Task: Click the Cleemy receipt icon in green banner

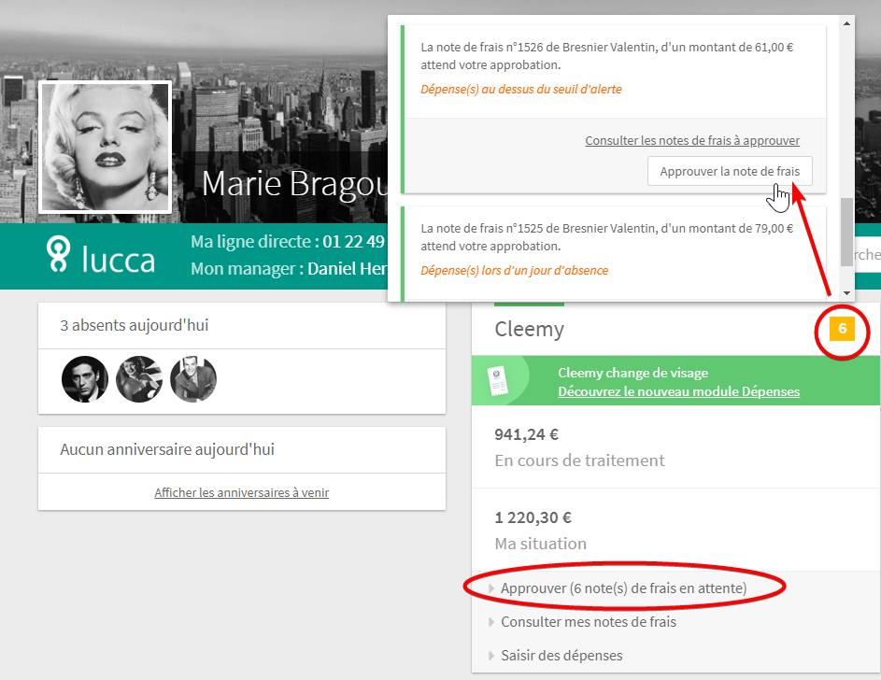Action: coord(497,381)
